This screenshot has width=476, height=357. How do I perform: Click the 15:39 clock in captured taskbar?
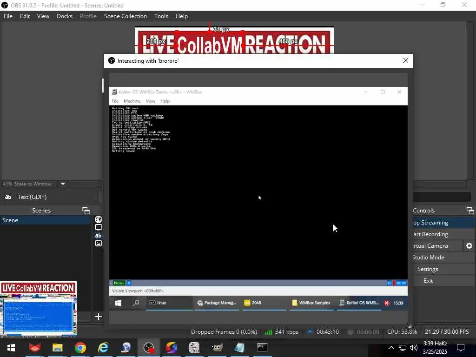click(398, 303)
